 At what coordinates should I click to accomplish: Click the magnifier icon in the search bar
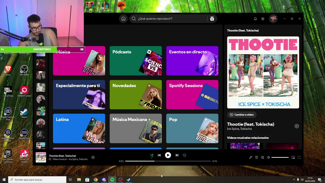pos(134,19)
